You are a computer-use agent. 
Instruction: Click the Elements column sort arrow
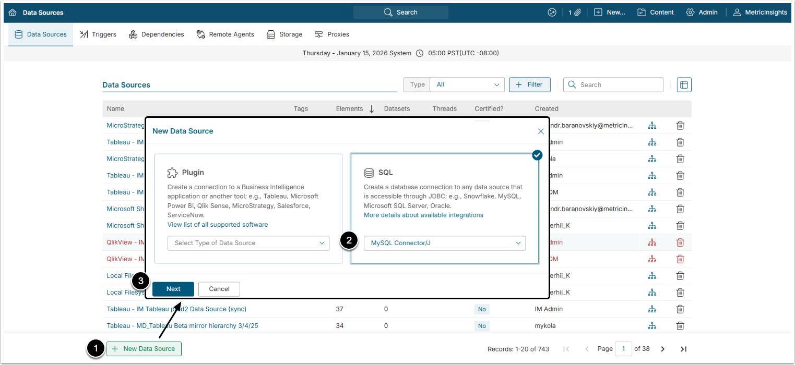tap(372, 109)
